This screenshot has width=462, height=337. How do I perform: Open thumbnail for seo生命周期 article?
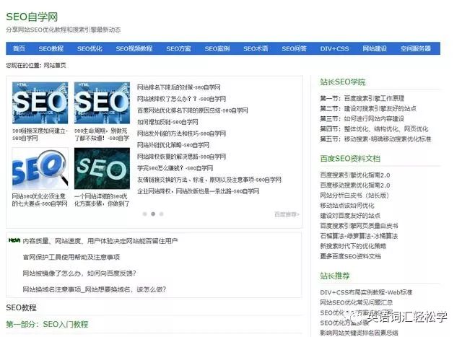(102, 102)
